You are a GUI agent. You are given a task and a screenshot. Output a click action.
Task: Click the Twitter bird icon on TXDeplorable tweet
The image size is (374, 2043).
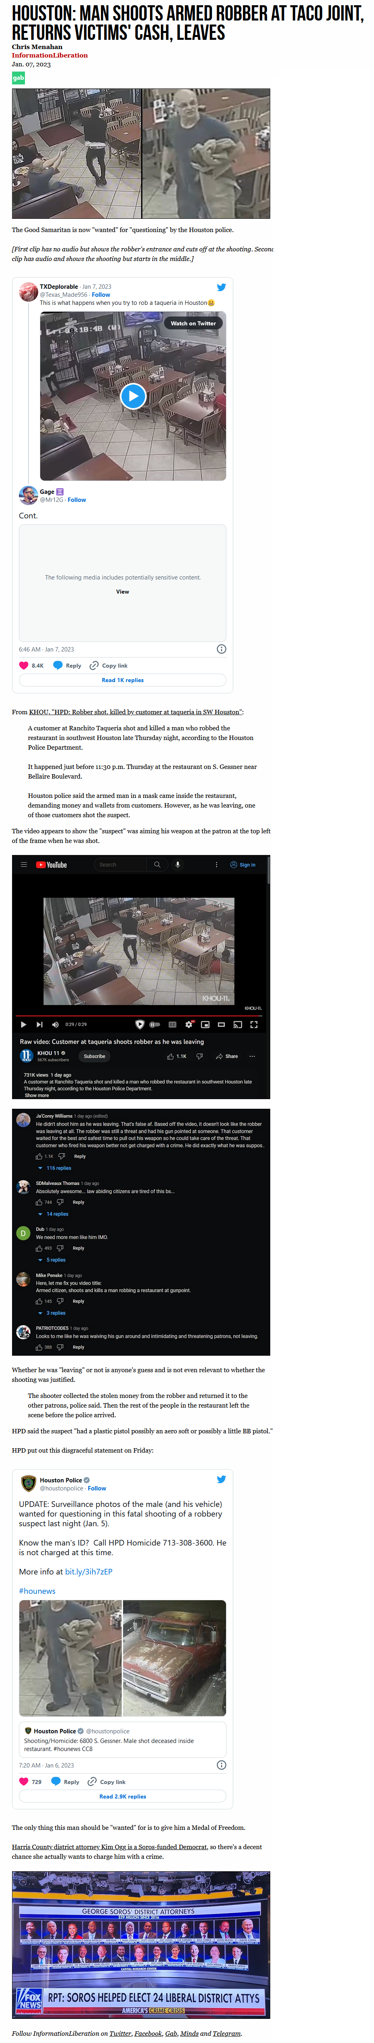click(x=221, y=287)
